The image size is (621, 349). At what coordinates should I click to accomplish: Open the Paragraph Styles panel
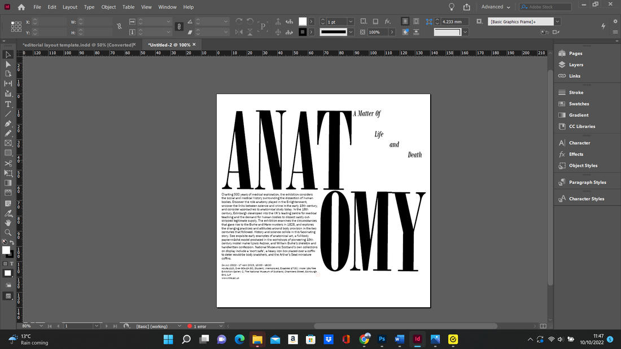tap(587, 182)
